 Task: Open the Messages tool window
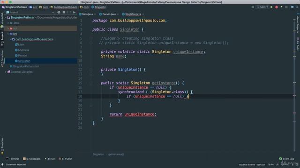pyautogui.click(x=32, y=159)
